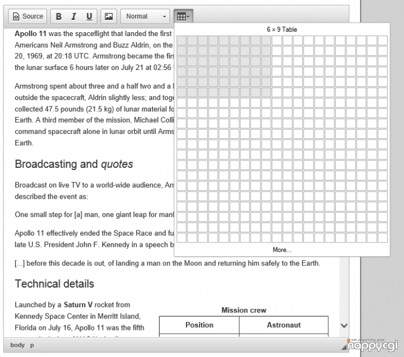The image size is (404, 357).
Task: Select body in elements path bar
Action: [18, 345]
